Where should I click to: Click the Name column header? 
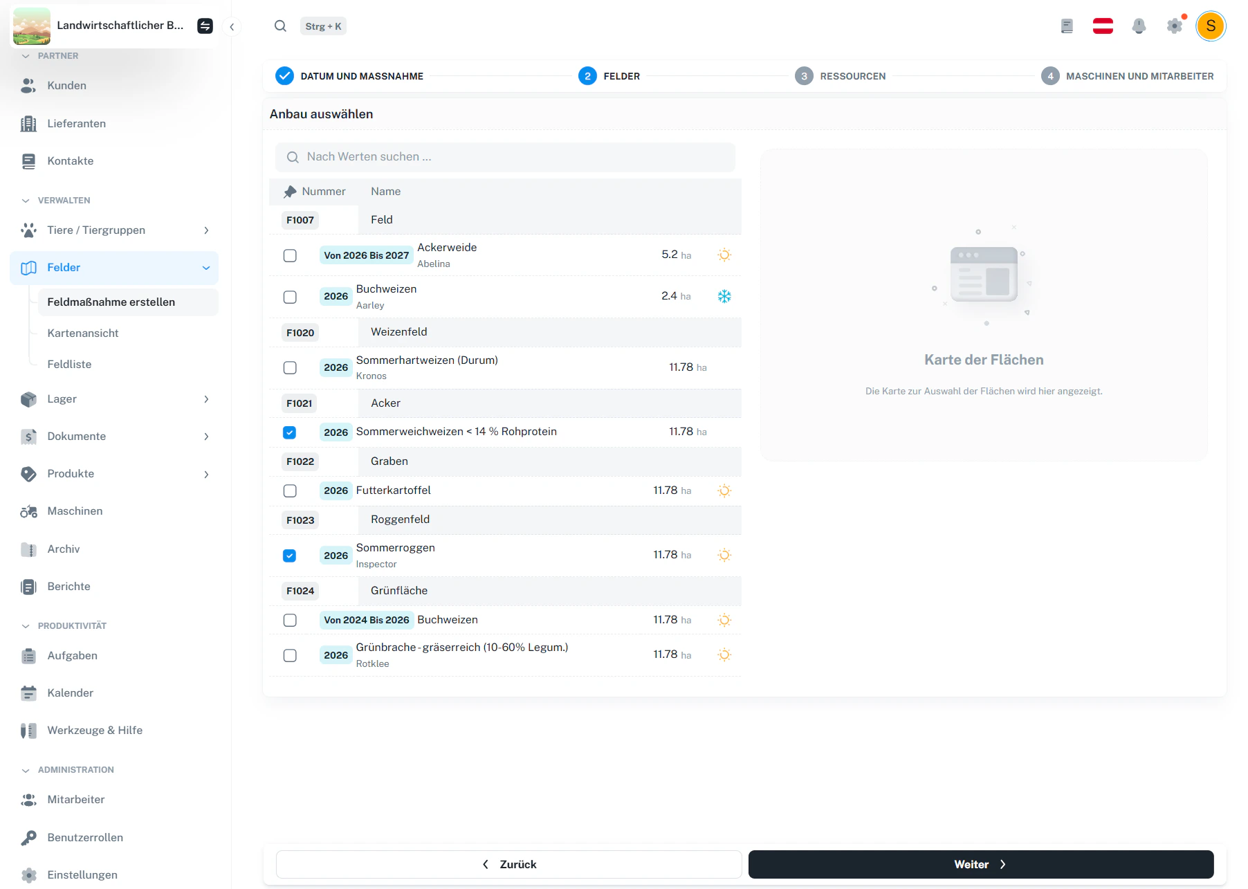click(x=385, y=192)
